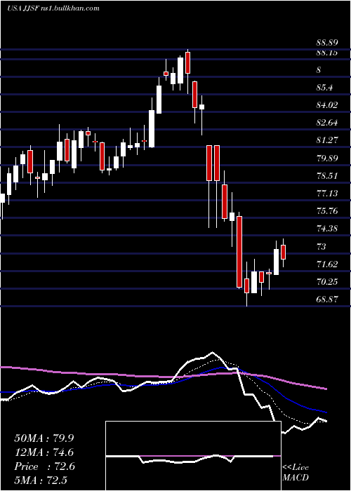Click the 68.87 price axis label
The image size is (351, 491).
(326, 299)
